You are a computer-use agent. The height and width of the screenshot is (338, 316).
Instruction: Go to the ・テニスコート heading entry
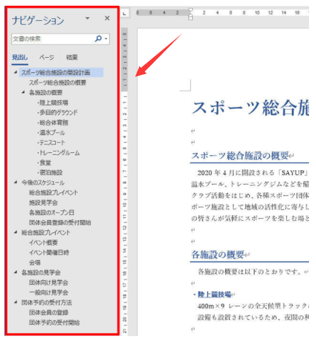tap(51, 143)
